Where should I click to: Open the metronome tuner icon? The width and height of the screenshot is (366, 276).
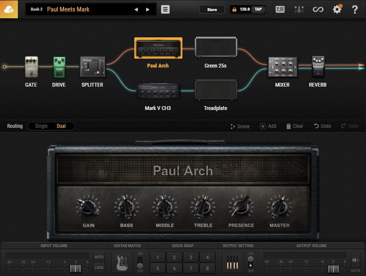[x=299, y=9]
